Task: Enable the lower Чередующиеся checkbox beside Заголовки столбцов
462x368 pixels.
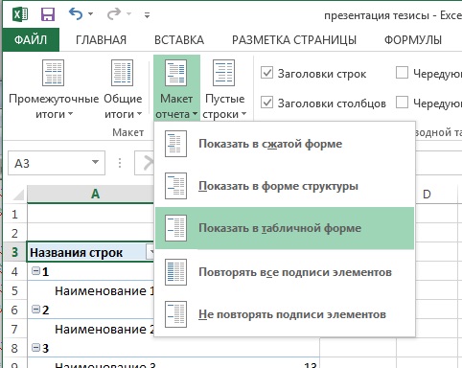Action: click(402, 103)
